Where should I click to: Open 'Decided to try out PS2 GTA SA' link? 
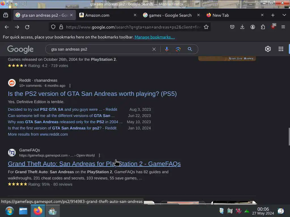click(63, 109)
